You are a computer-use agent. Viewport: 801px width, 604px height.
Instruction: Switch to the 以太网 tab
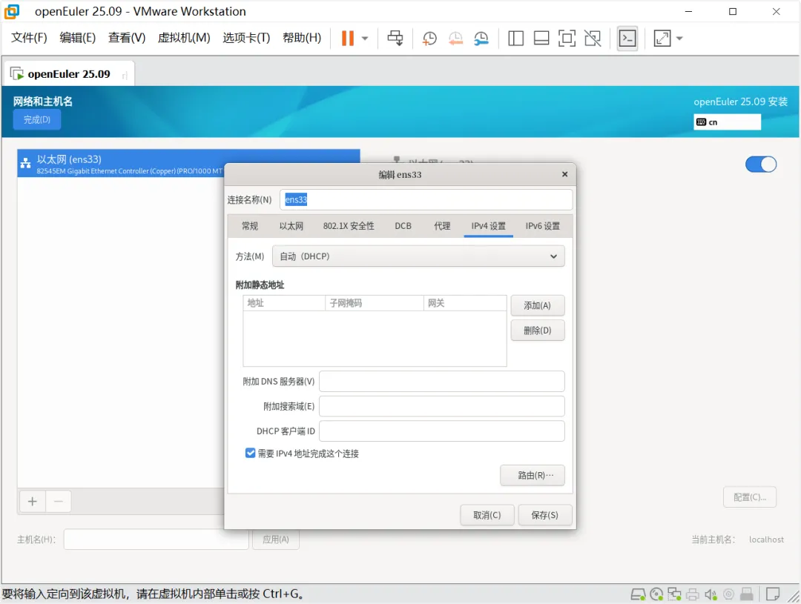[291, 226]
